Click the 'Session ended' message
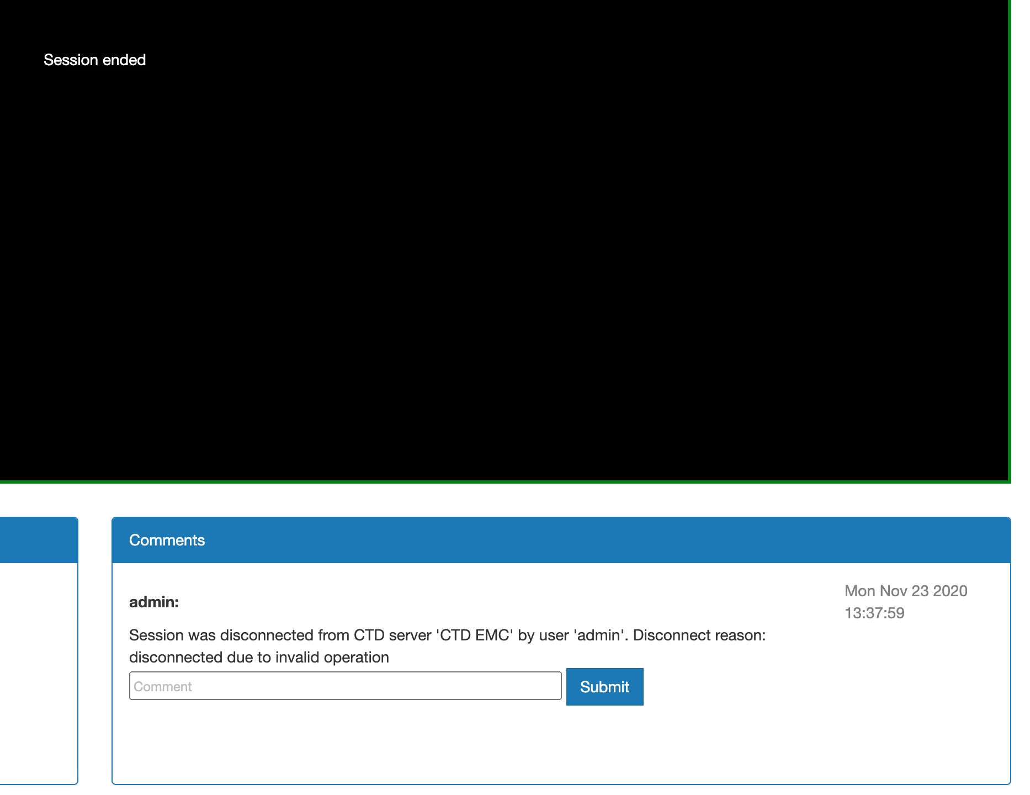This screenshot has width=1030, height=795. point(94,60)
